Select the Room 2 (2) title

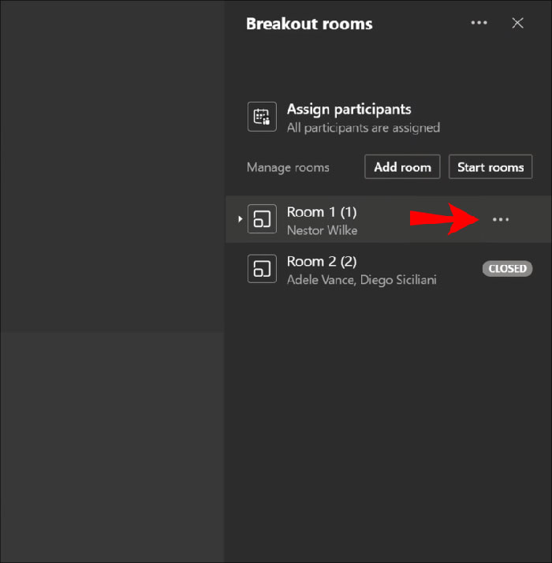click(x=322, y=262)
